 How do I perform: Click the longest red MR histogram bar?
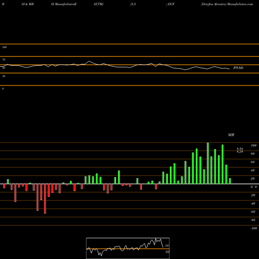click(x=45, y=199)
